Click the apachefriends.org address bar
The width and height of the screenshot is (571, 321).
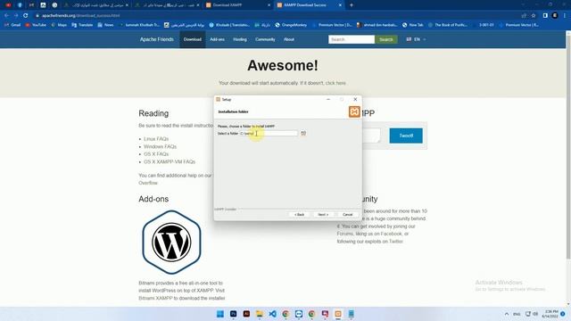coord(277,16)
